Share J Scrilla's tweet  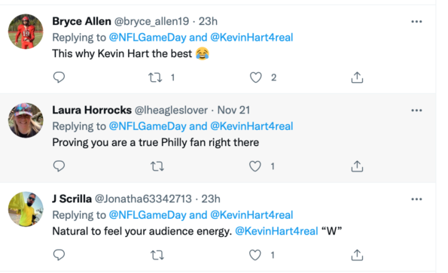pos(357,255)
